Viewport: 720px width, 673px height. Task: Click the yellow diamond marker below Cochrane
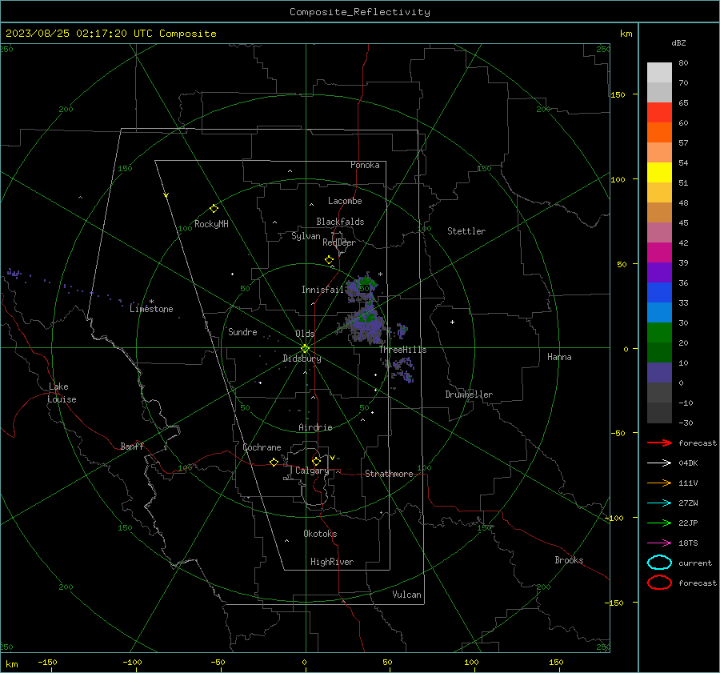274,463
